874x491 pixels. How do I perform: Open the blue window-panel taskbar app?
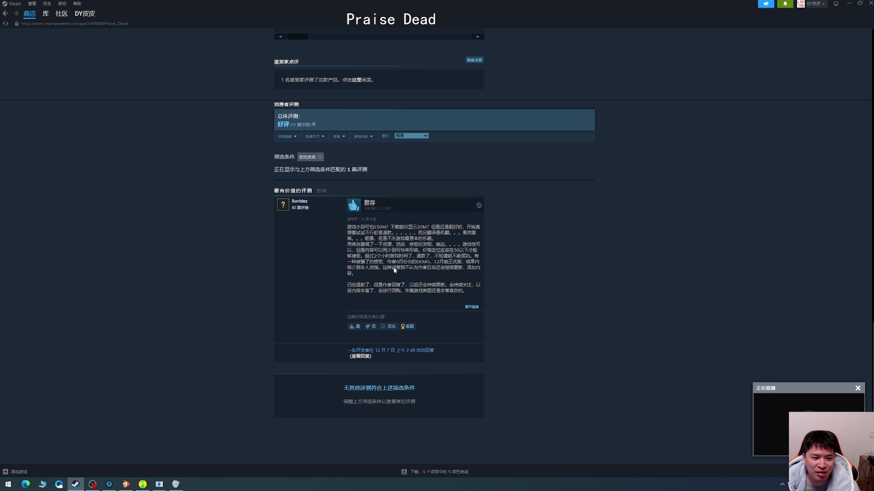[x=159, y=484]
